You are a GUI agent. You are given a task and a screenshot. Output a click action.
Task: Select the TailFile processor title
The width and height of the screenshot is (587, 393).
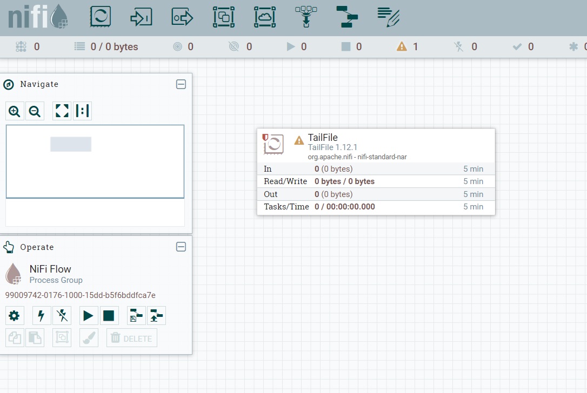pos(323,138)
